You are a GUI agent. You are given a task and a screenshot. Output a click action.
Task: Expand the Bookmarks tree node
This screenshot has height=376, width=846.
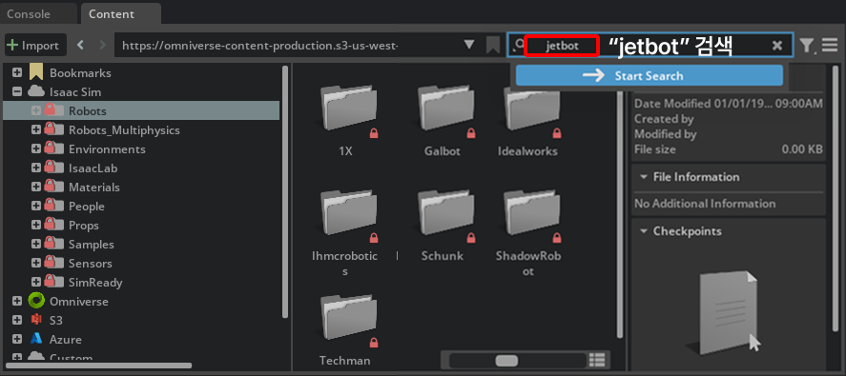(17, 72)
